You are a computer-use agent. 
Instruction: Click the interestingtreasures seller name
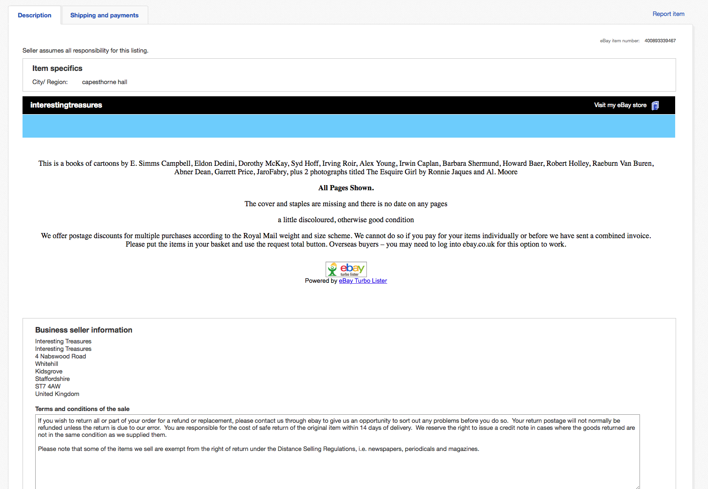point(66,105)
